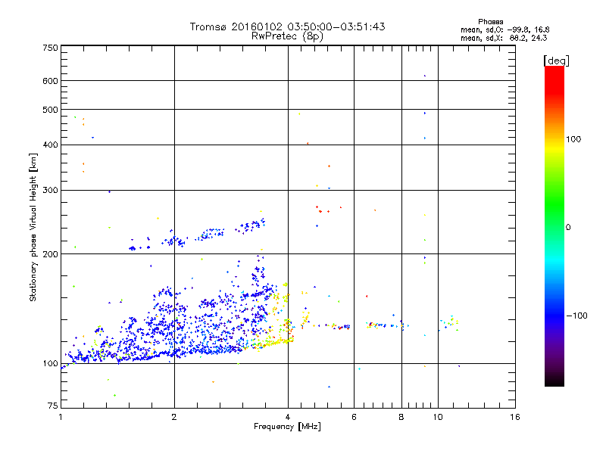Click the 75 label on the height axis
The image size is (606, 454).
pos(53,406)
